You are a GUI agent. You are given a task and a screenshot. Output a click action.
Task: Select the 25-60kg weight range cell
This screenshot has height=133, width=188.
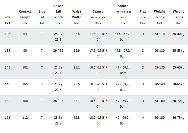(x=178, y=68)
